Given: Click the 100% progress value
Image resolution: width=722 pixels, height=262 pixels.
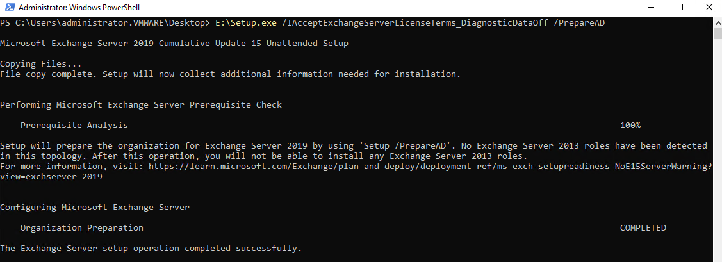Looking at the screenshot, I should (630, 126).
